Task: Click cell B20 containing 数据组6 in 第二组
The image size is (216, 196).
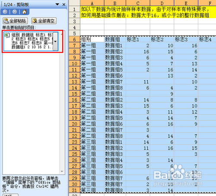Action: pos(115,124)
